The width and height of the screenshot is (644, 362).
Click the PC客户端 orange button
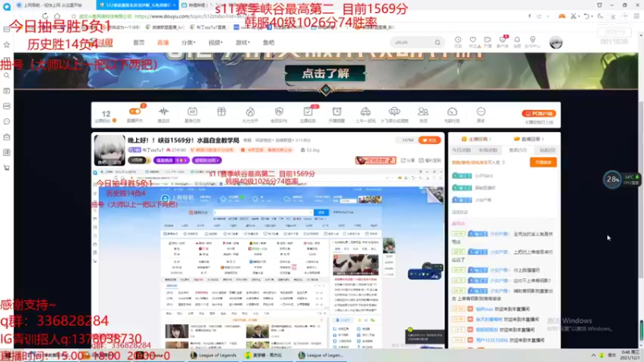point(539,113)
